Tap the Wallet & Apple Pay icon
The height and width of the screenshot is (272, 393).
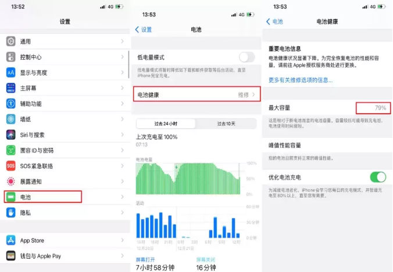(11, 256)
